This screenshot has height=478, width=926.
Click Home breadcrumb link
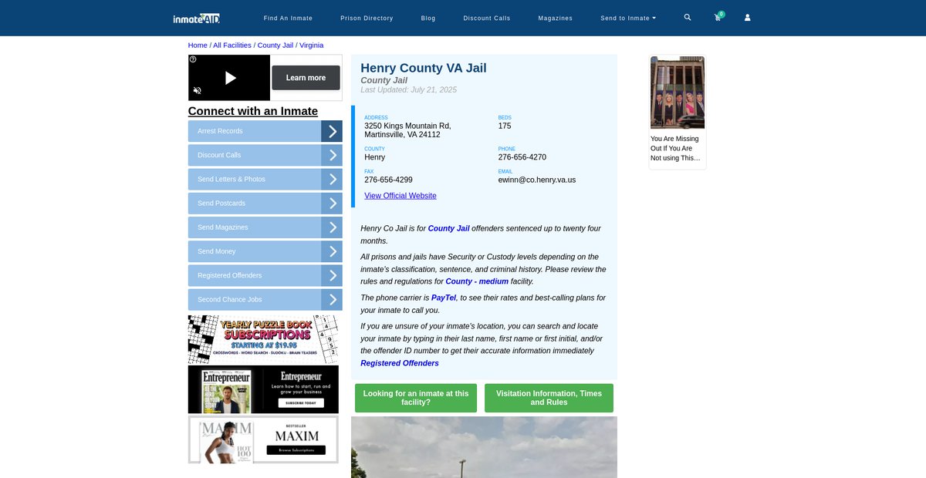click(x=198, y=45)
